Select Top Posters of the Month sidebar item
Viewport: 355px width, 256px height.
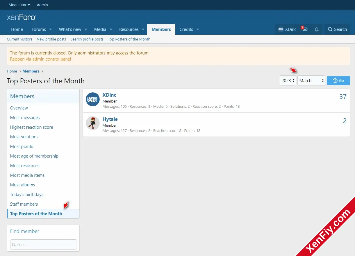click(x=43, y=213)
